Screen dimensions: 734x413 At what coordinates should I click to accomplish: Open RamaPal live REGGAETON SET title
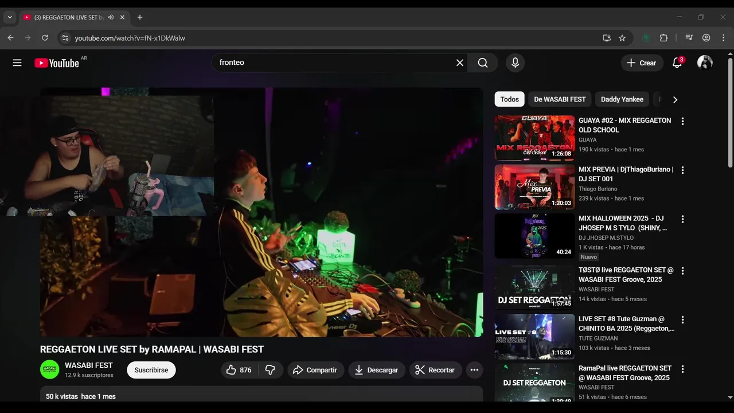tap(625, 373)
